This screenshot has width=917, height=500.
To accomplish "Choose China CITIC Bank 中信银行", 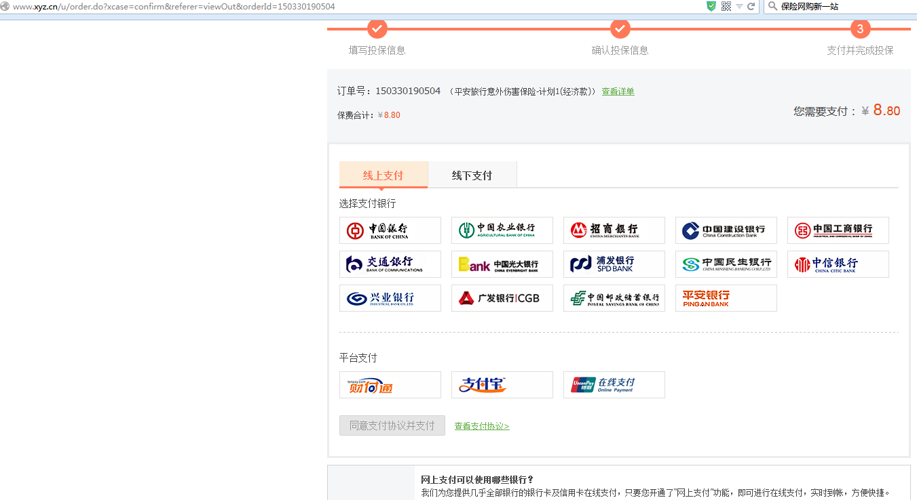I will coord(838,264).
